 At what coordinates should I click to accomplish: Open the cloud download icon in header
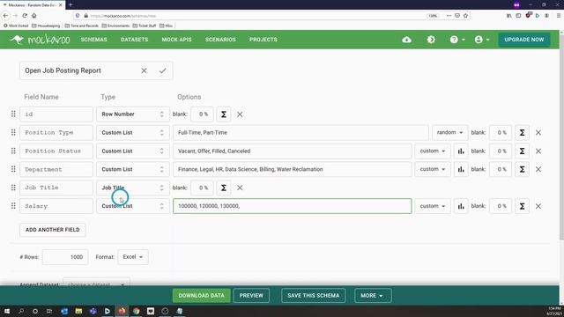click(406, 40)
